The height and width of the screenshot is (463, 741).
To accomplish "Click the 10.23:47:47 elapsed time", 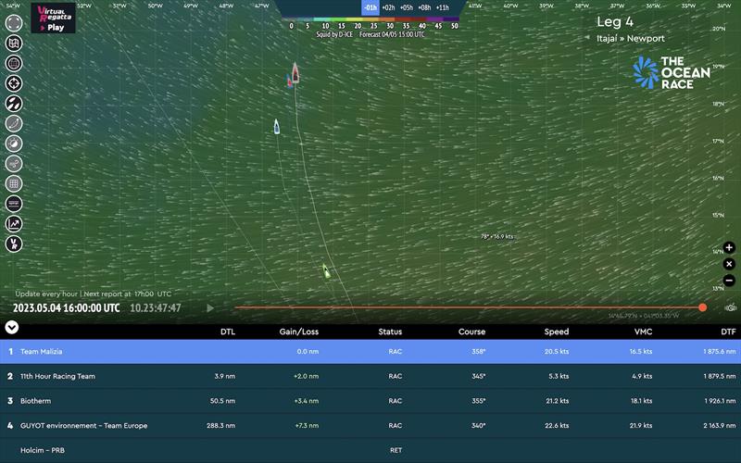I will coord(156,308).
